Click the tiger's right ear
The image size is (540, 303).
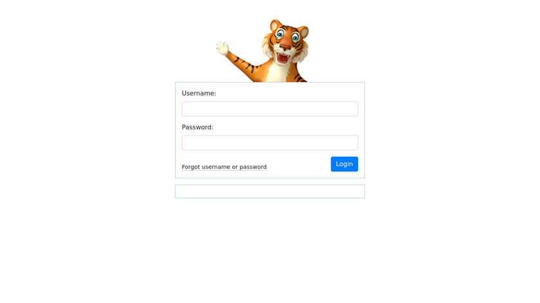pyautogui.click(x=303, y=32)
